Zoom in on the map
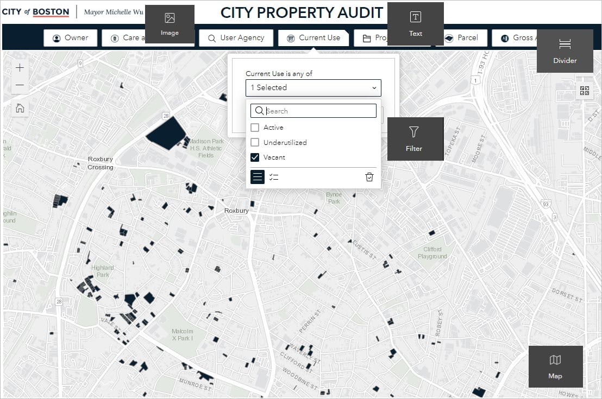The width and height of the screenshot is (602, 399). 20,68
